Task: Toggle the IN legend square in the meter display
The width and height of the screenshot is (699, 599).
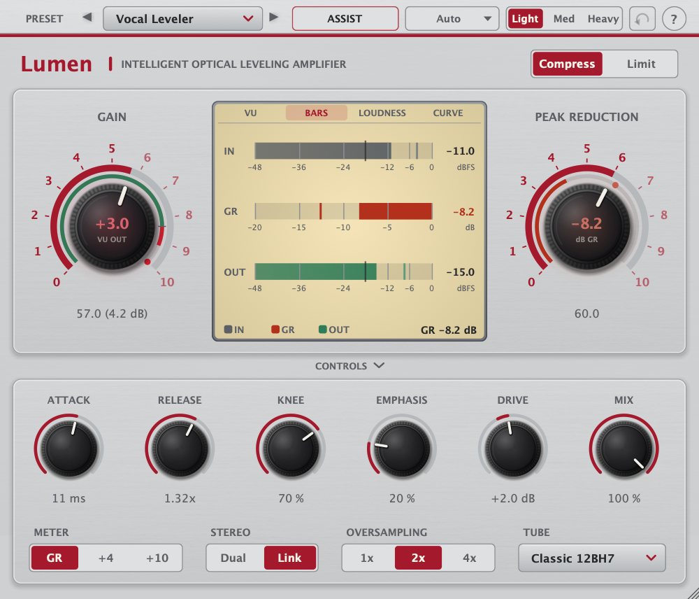Action: (228, 330)
